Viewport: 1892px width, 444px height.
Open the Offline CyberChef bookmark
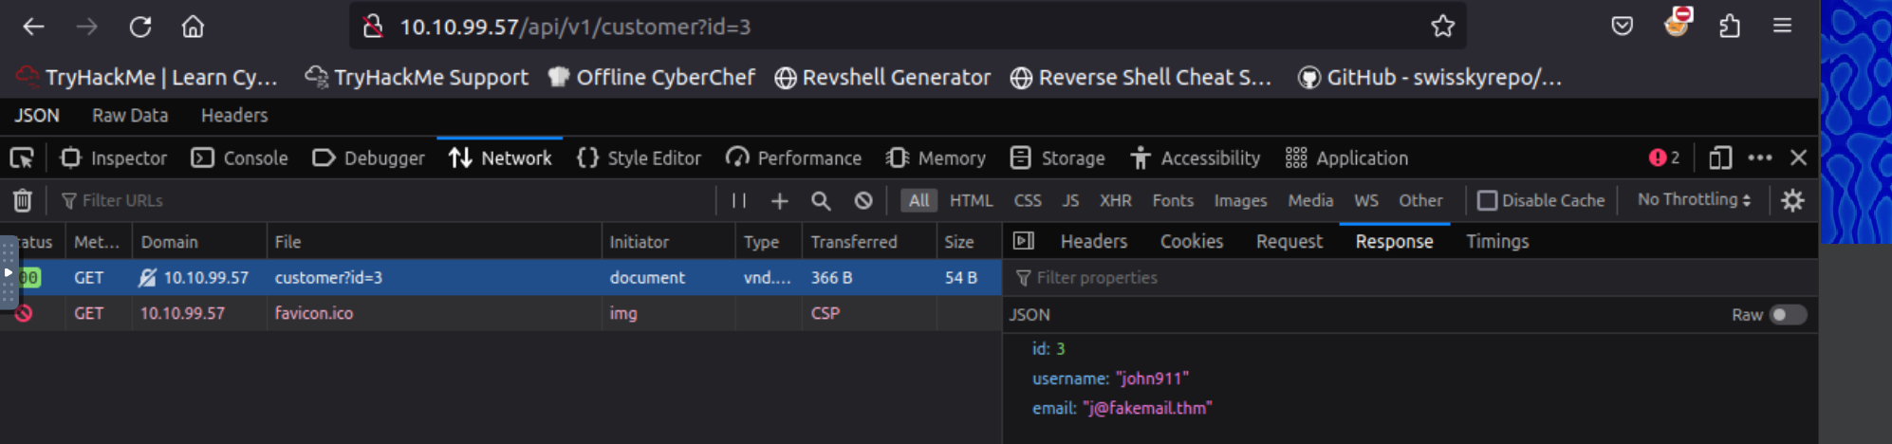[652, 78]
